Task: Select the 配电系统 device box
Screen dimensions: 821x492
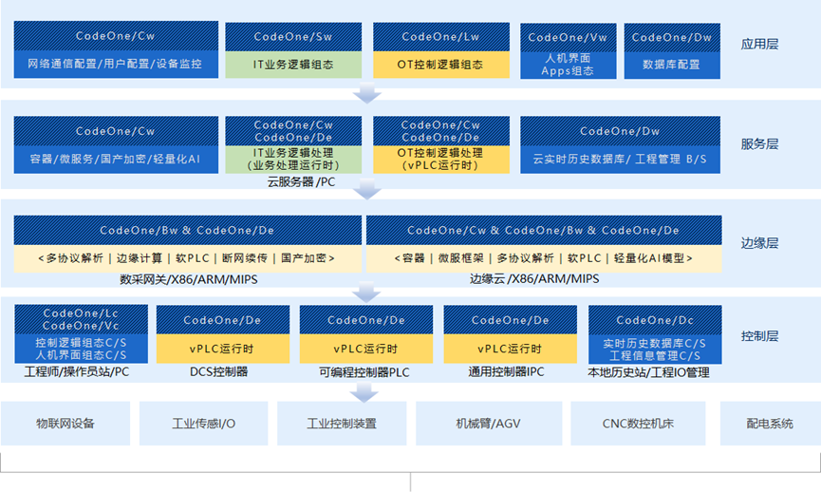Action: tap(769, 424)
